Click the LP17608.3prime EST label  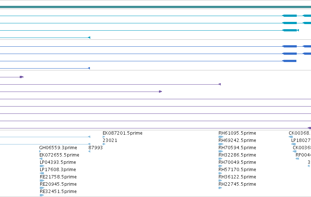point(58,170)
